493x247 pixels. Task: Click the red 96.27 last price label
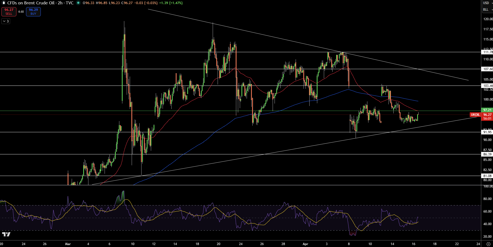pos(487,115)
